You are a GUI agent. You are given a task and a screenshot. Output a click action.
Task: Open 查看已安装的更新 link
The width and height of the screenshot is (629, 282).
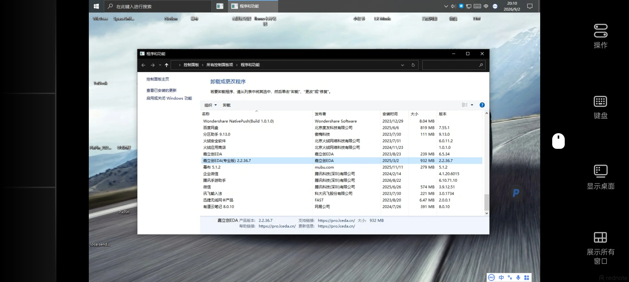click(x=161, y=90)
